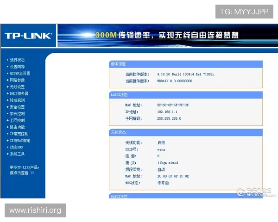Click the 版本信息 section header
Screen dimensions: 278x222
point(186,64)
